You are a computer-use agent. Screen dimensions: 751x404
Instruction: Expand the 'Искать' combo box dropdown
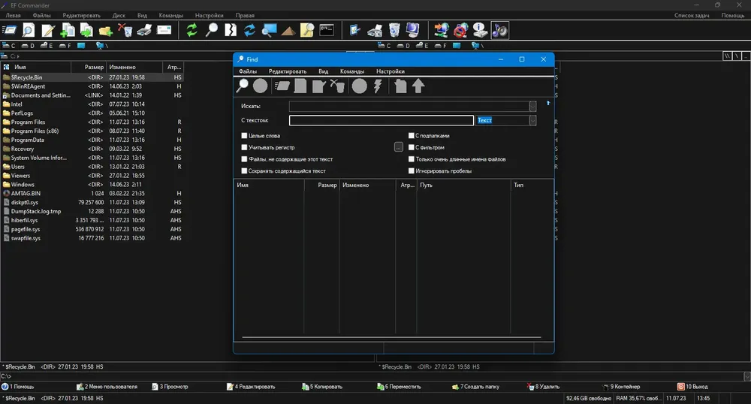(x=532, y=107)
